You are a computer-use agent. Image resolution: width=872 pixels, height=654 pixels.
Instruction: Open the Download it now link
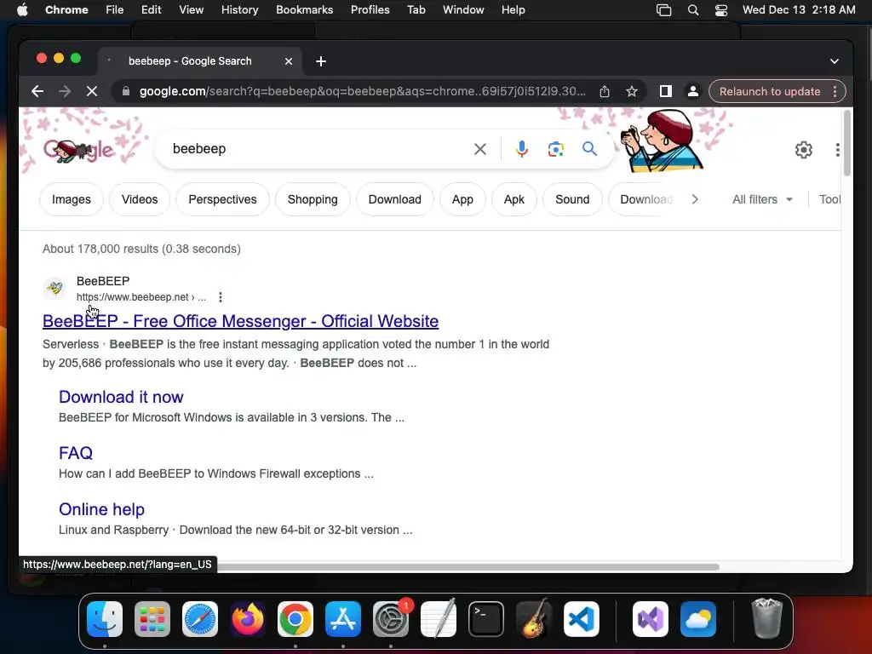click(x=121, y=397)
